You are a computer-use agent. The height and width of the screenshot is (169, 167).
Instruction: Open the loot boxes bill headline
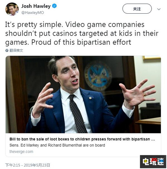coord(82,139)
